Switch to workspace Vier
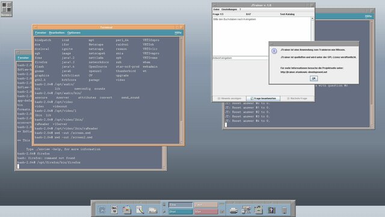This screenshot has height=217, width=385. point(206,212)
